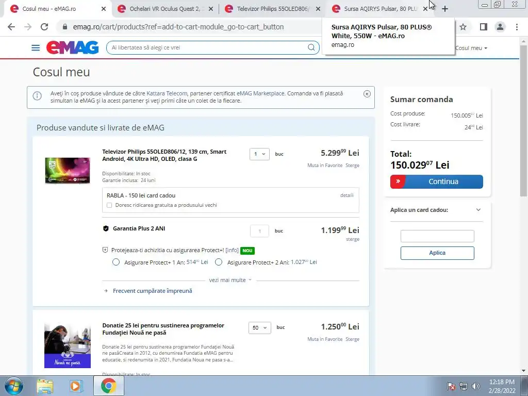Switch to the Sursa AQIRYS Pulsar tab
This screenshot has width=528, height=396.
pyautogui.click(x=380, y=9)
